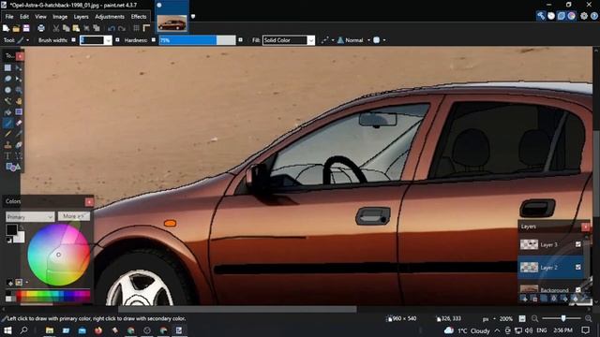
Task: Select the Eraser tool
Action: point(19,123)
